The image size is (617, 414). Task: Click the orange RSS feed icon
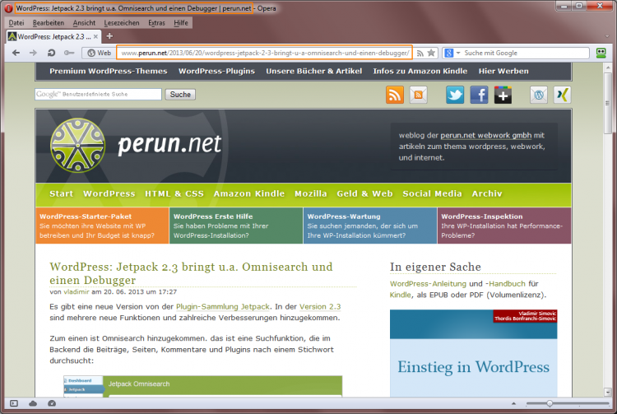point(395,95)
